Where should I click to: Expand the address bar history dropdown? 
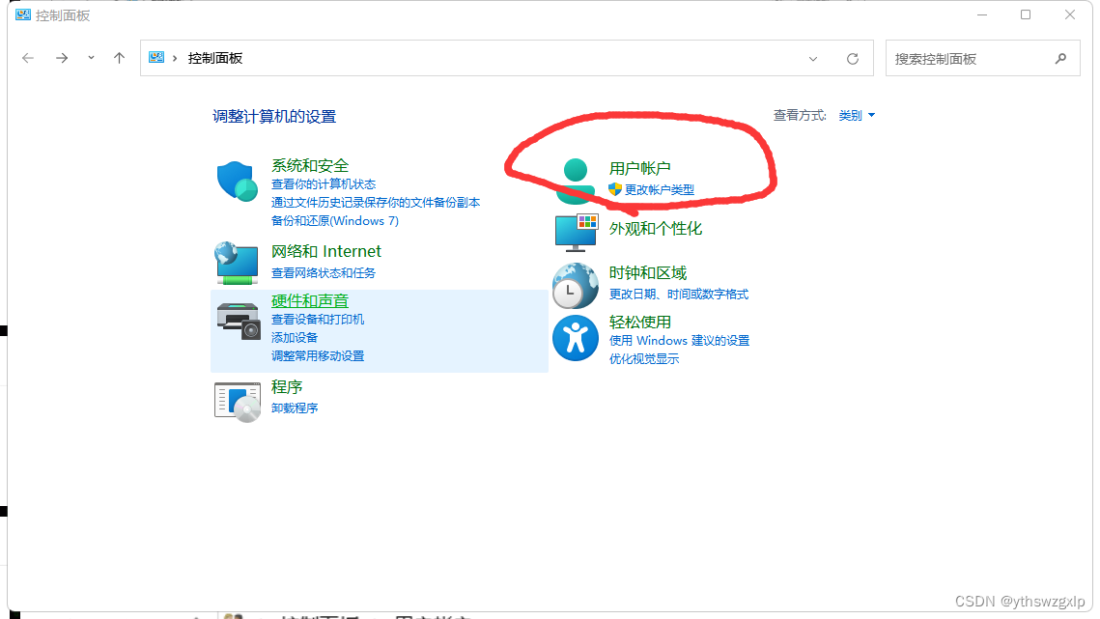pos(813,59)
